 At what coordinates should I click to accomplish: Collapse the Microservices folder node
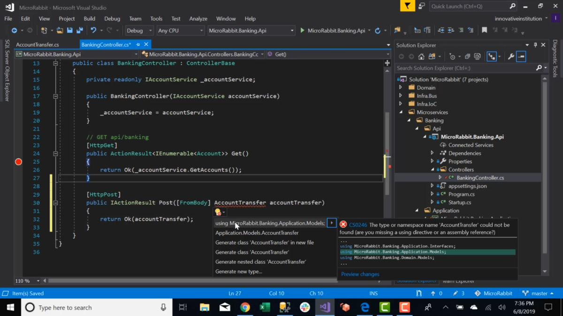click(401, 112)
